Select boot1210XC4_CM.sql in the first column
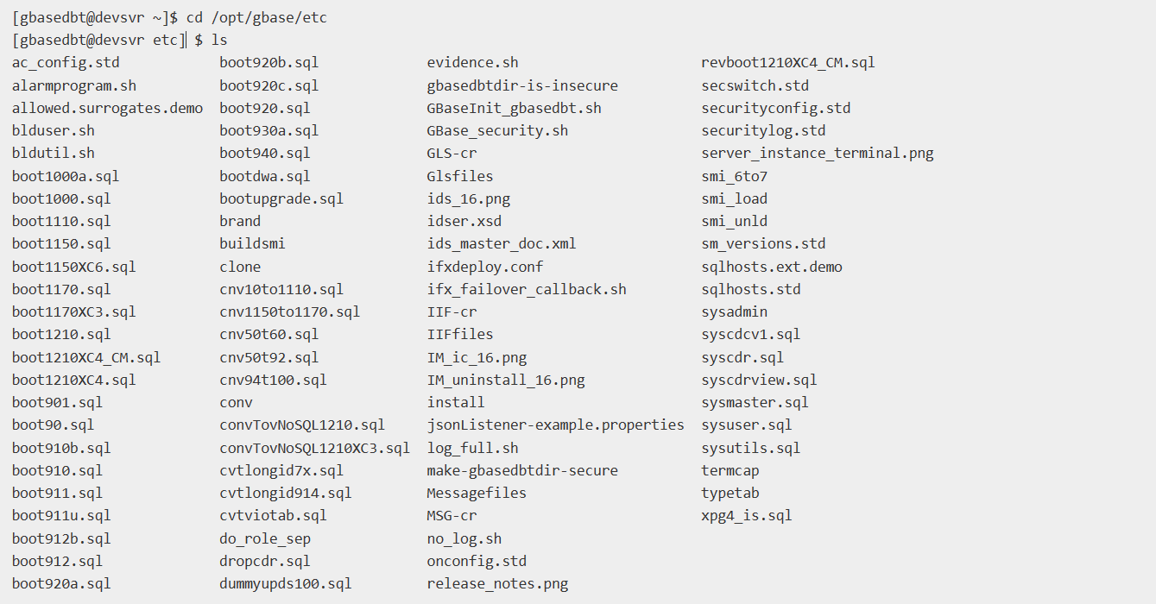This screenshot has width=1156, height=604. tap(86, 357)
